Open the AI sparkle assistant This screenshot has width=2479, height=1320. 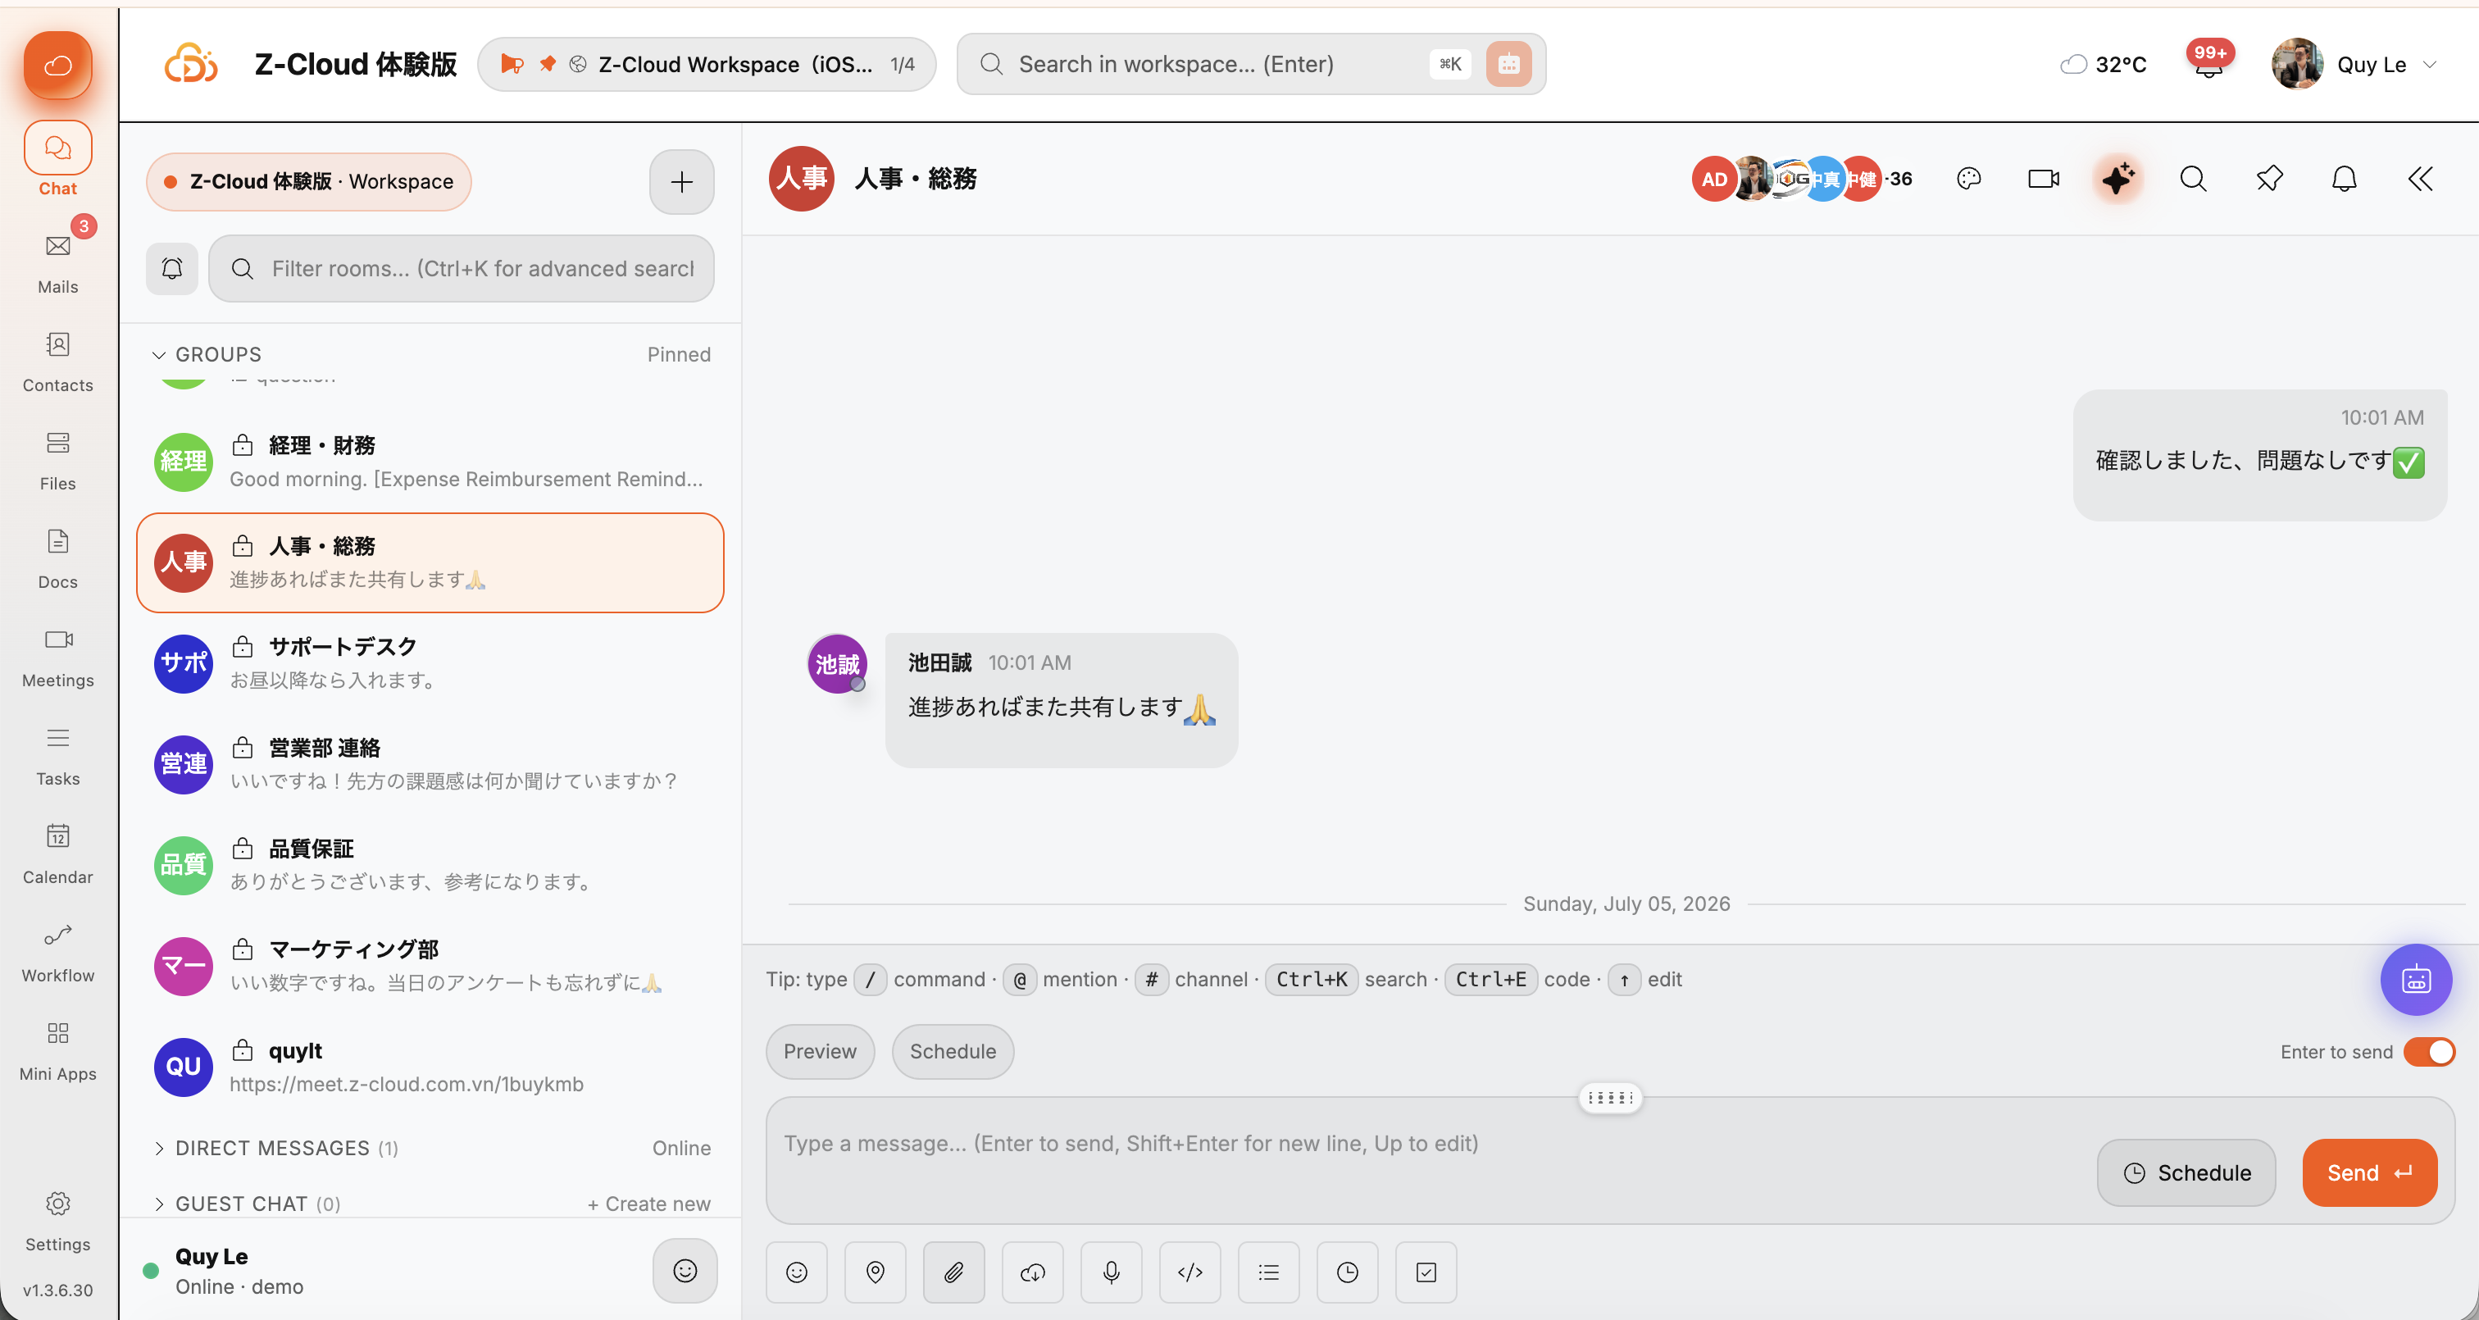tap(2118, 179)
